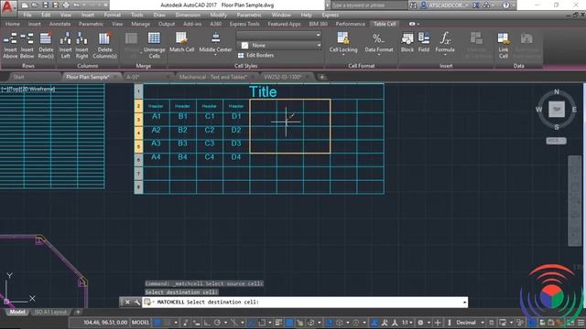Toggle transparency in status bar

point(289,323)
